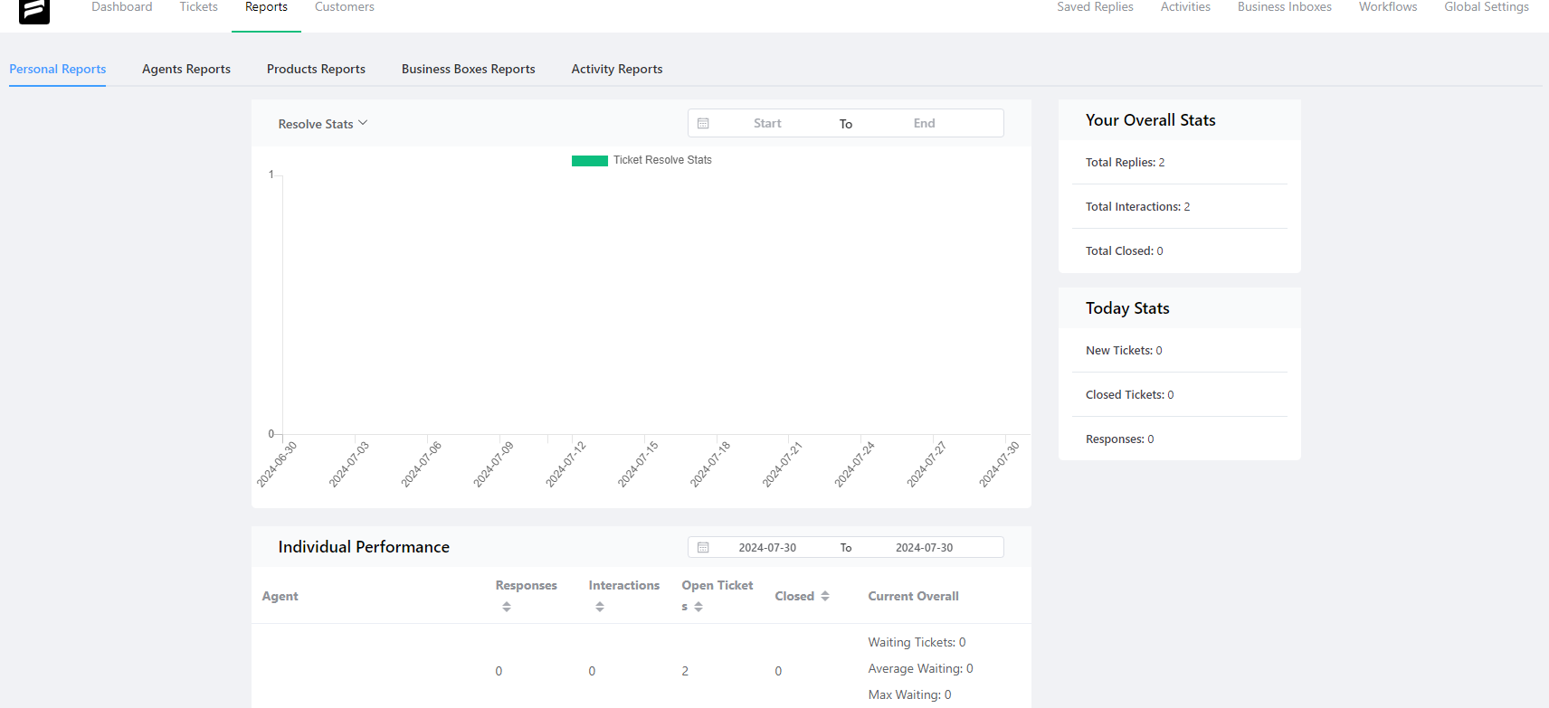Screen dimensions: 1549x708
Task: Sort by Responses column arrows
Action: [507, 607]
